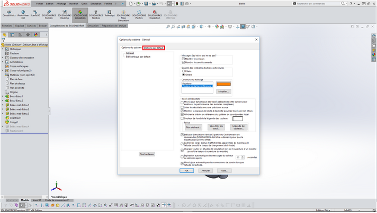
Task: Switch to 'Options par défaut' tab
Action: (x=154, y=48)
